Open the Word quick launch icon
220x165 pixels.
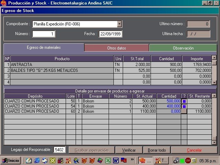[116, 161]
